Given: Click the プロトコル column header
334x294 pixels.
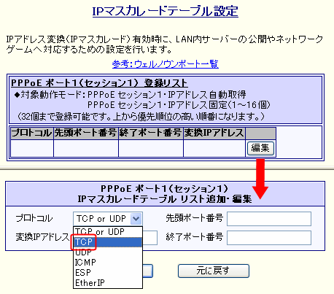Looking at the screenshot, I should 32,133.
